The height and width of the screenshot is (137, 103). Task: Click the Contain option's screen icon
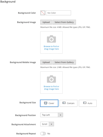click(64, 103)
